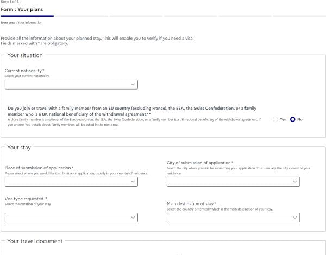Image resolution: width=326 pixels, height=255 pixels.
Task: Open Place of submission of application dropdown
Action: click(71, 182)
